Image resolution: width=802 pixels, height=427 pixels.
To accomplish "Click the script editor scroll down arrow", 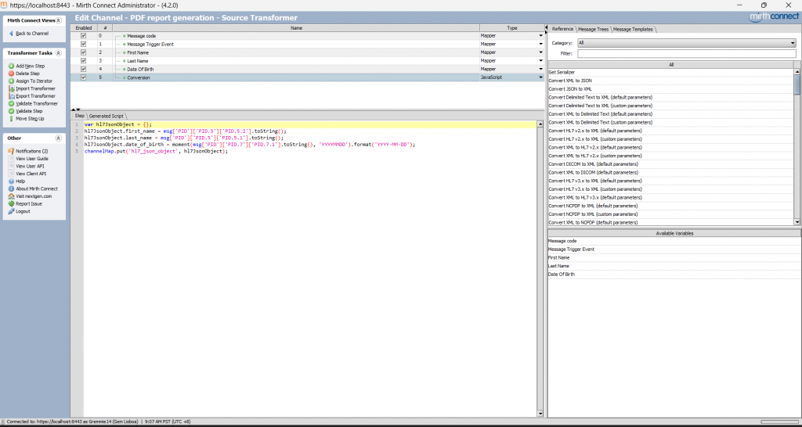I will [540, 413].
